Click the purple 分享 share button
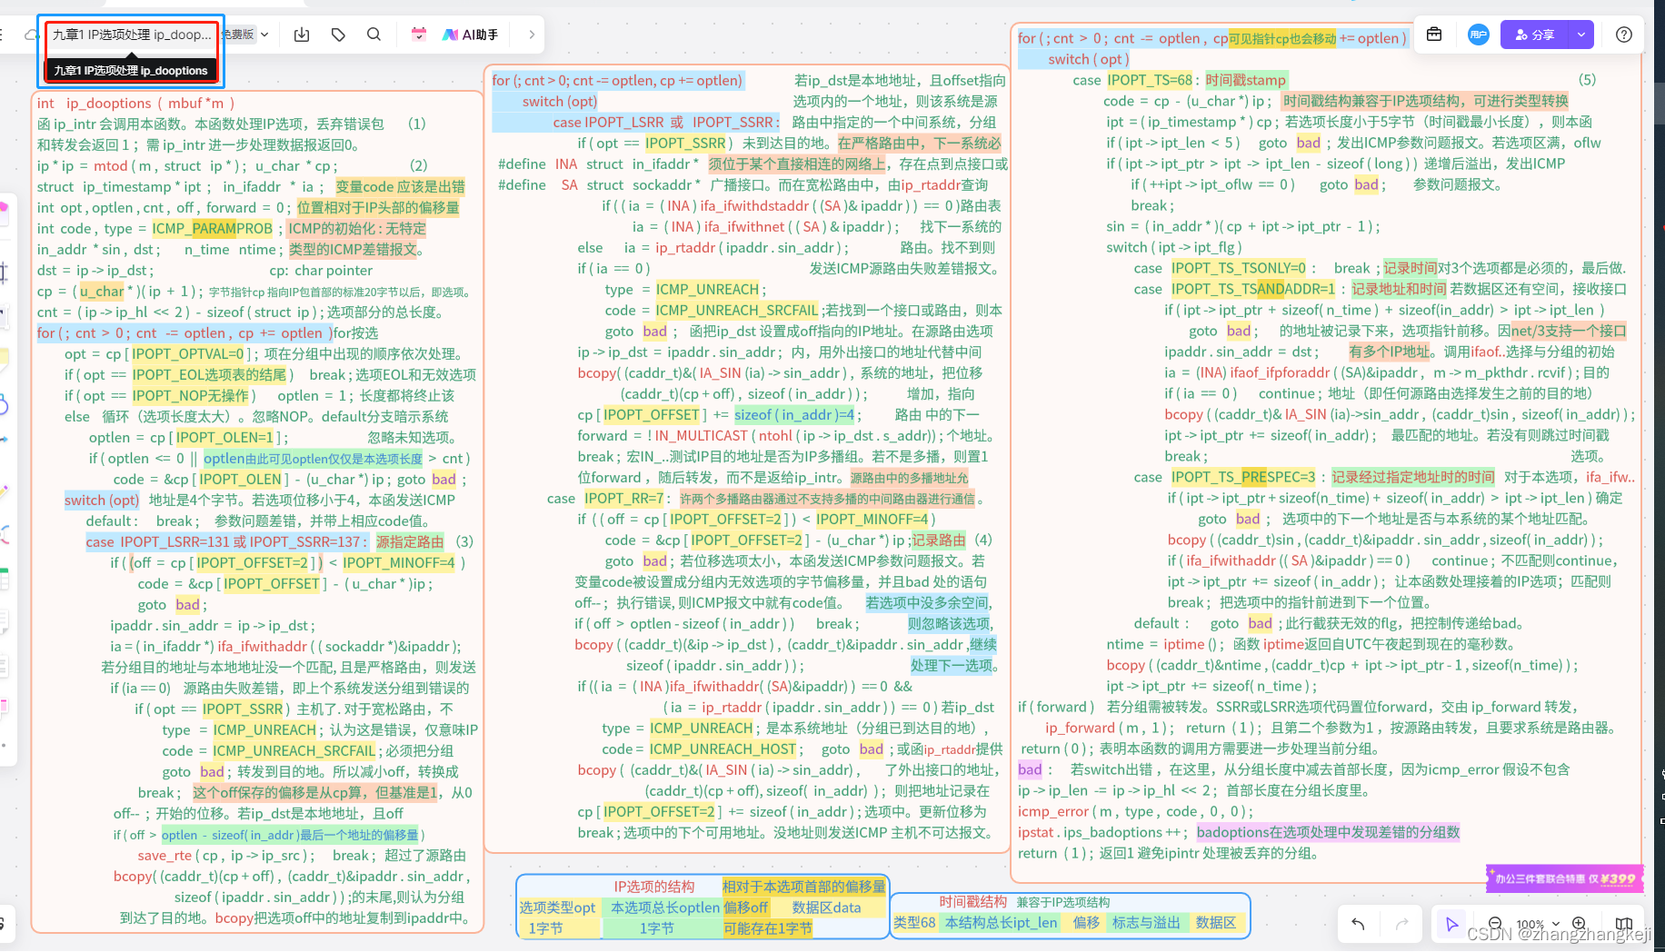Viewport: 1665px width, 952px height. (x=1536, y=35)
